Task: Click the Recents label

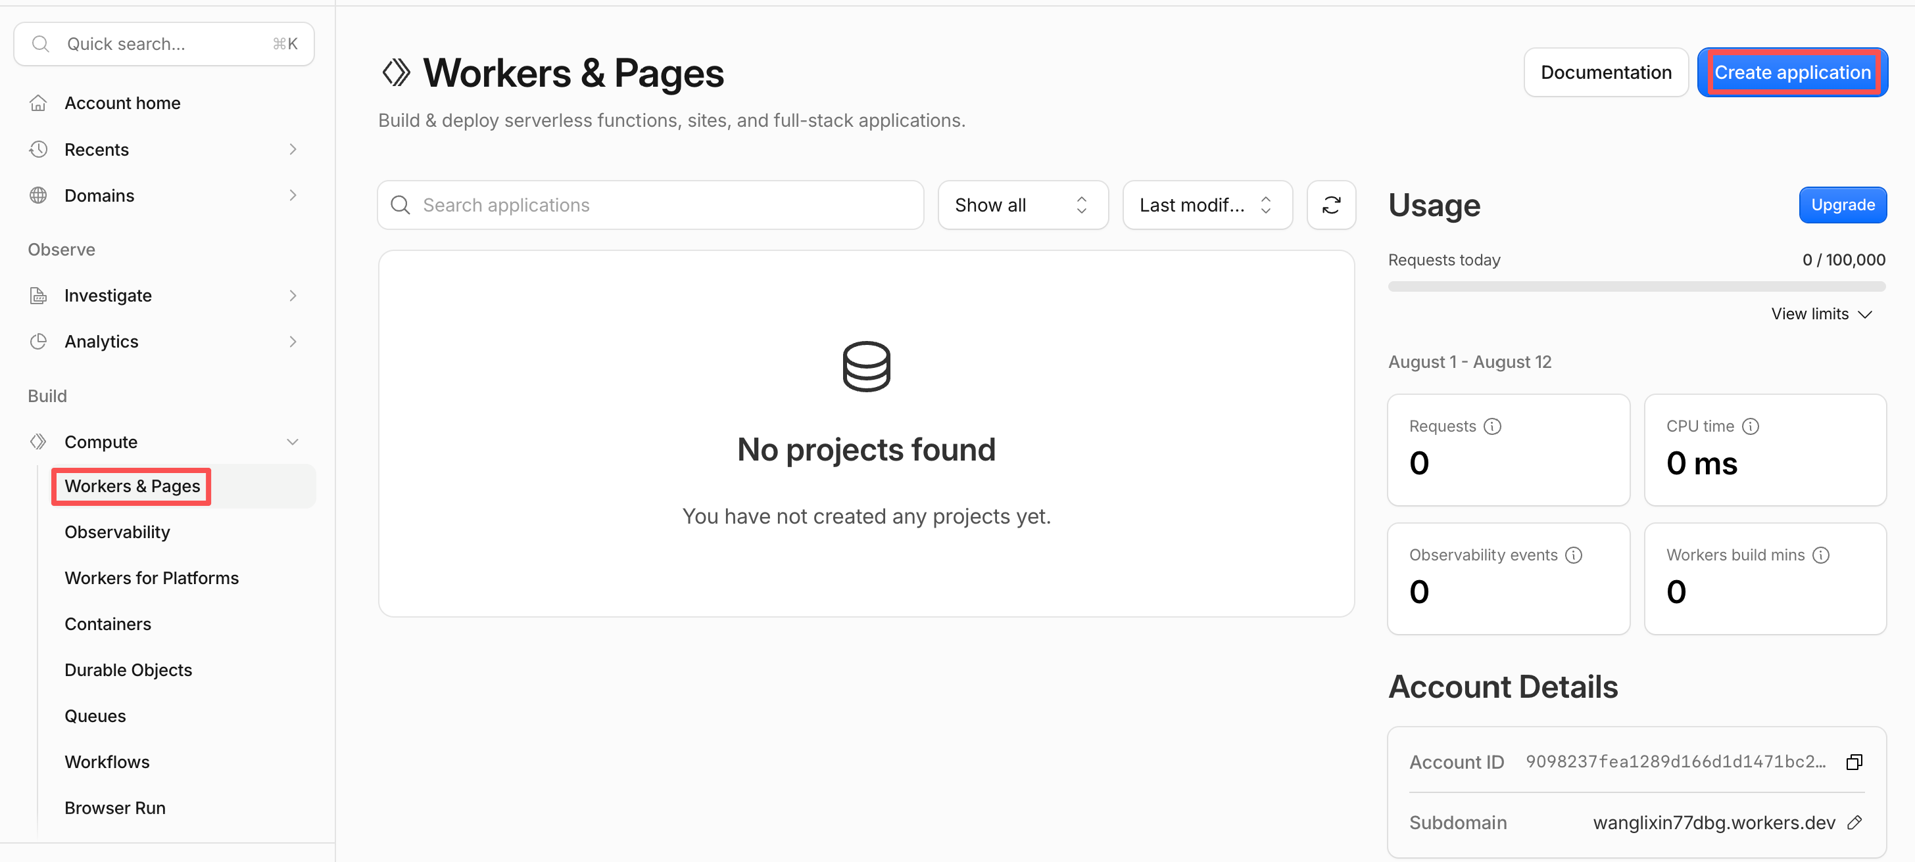Action: tap(97, 149)
